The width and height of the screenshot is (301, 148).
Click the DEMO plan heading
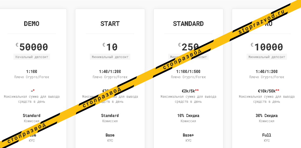(31, 24)
